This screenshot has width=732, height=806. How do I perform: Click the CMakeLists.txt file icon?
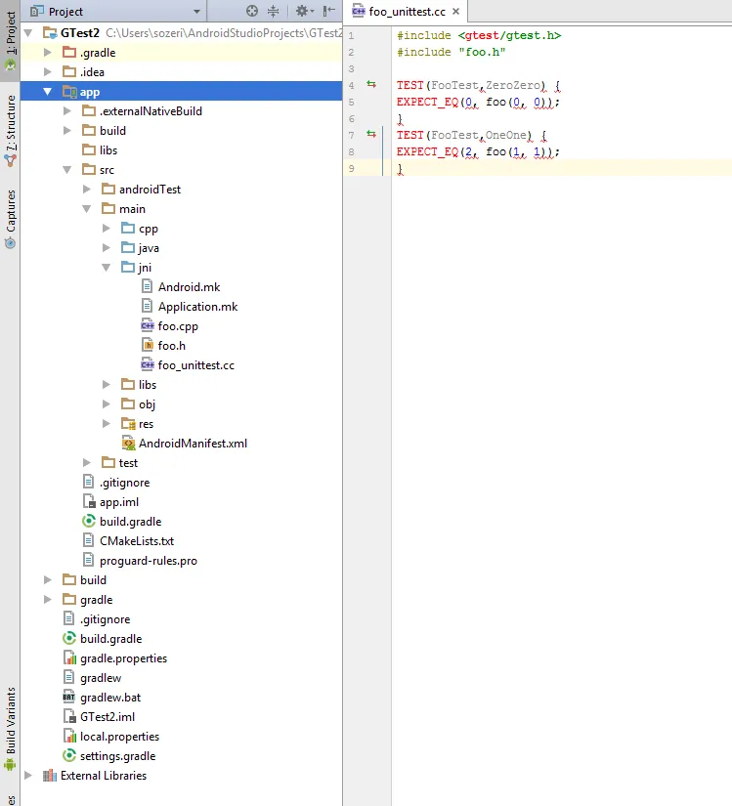click(89, 540)
